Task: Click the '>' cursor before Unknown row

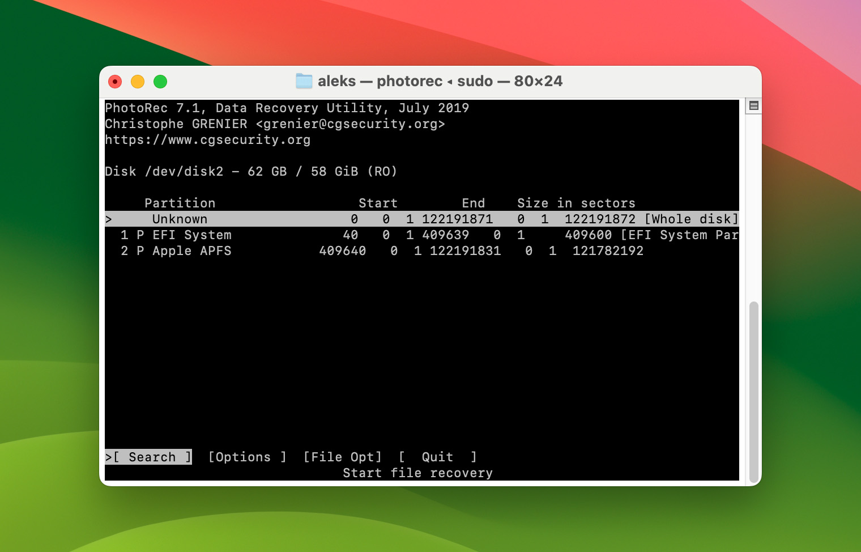Action: [109, 219]
